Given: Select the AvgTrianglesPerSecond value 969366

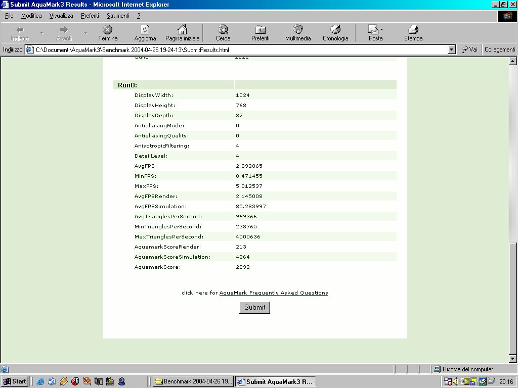Looking at the screenshot, I should click(x=246, y=216).
